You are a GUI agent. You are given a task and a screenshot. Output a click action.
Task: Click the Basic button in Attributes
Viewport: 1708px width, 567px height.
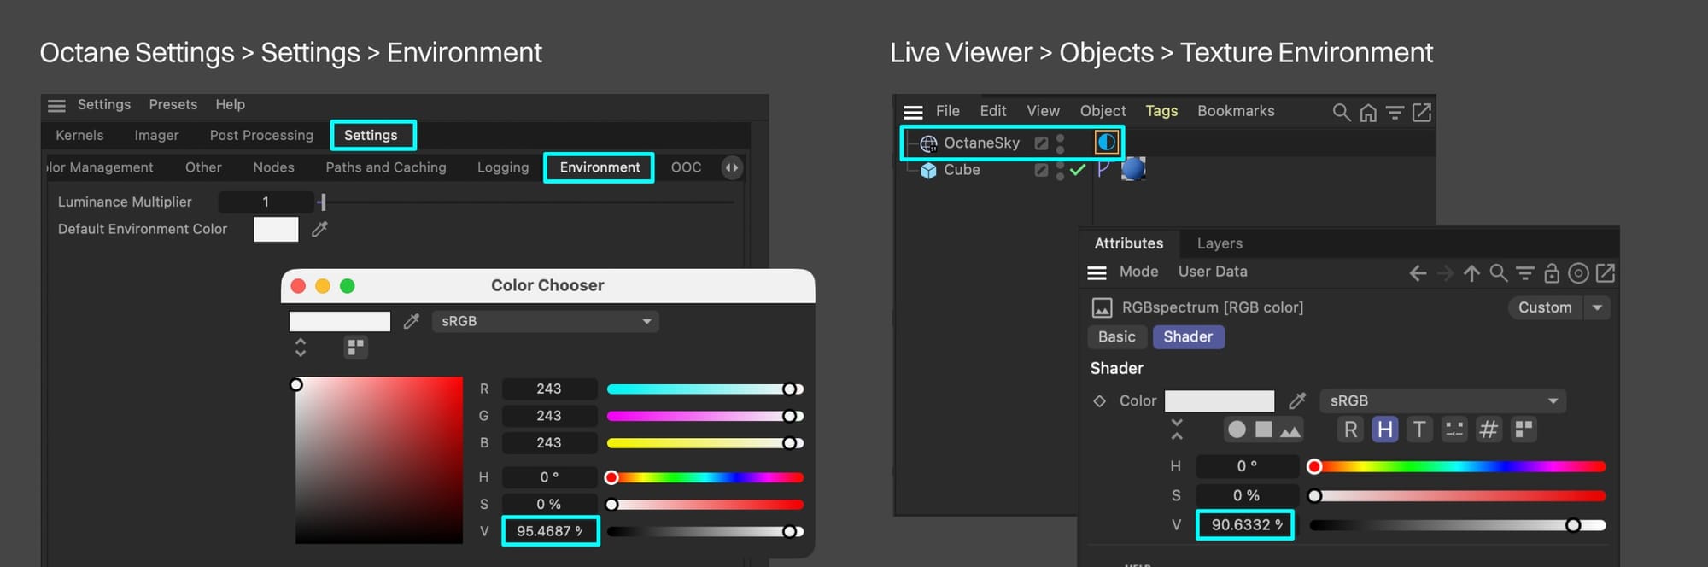pos(1117,336)
